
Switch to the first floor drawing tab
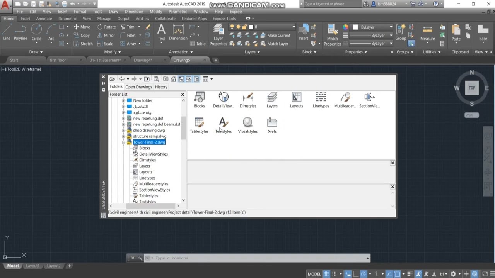pyautogui.click(x=58, y=60)
